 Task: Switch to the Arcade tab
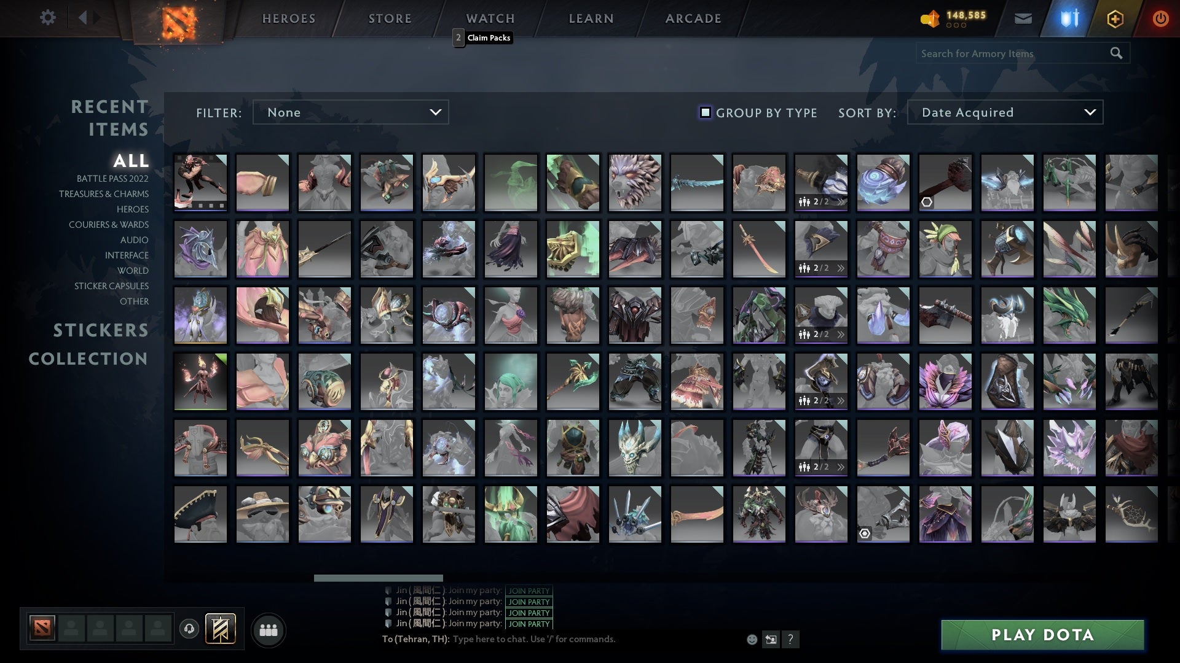point(692,18)
